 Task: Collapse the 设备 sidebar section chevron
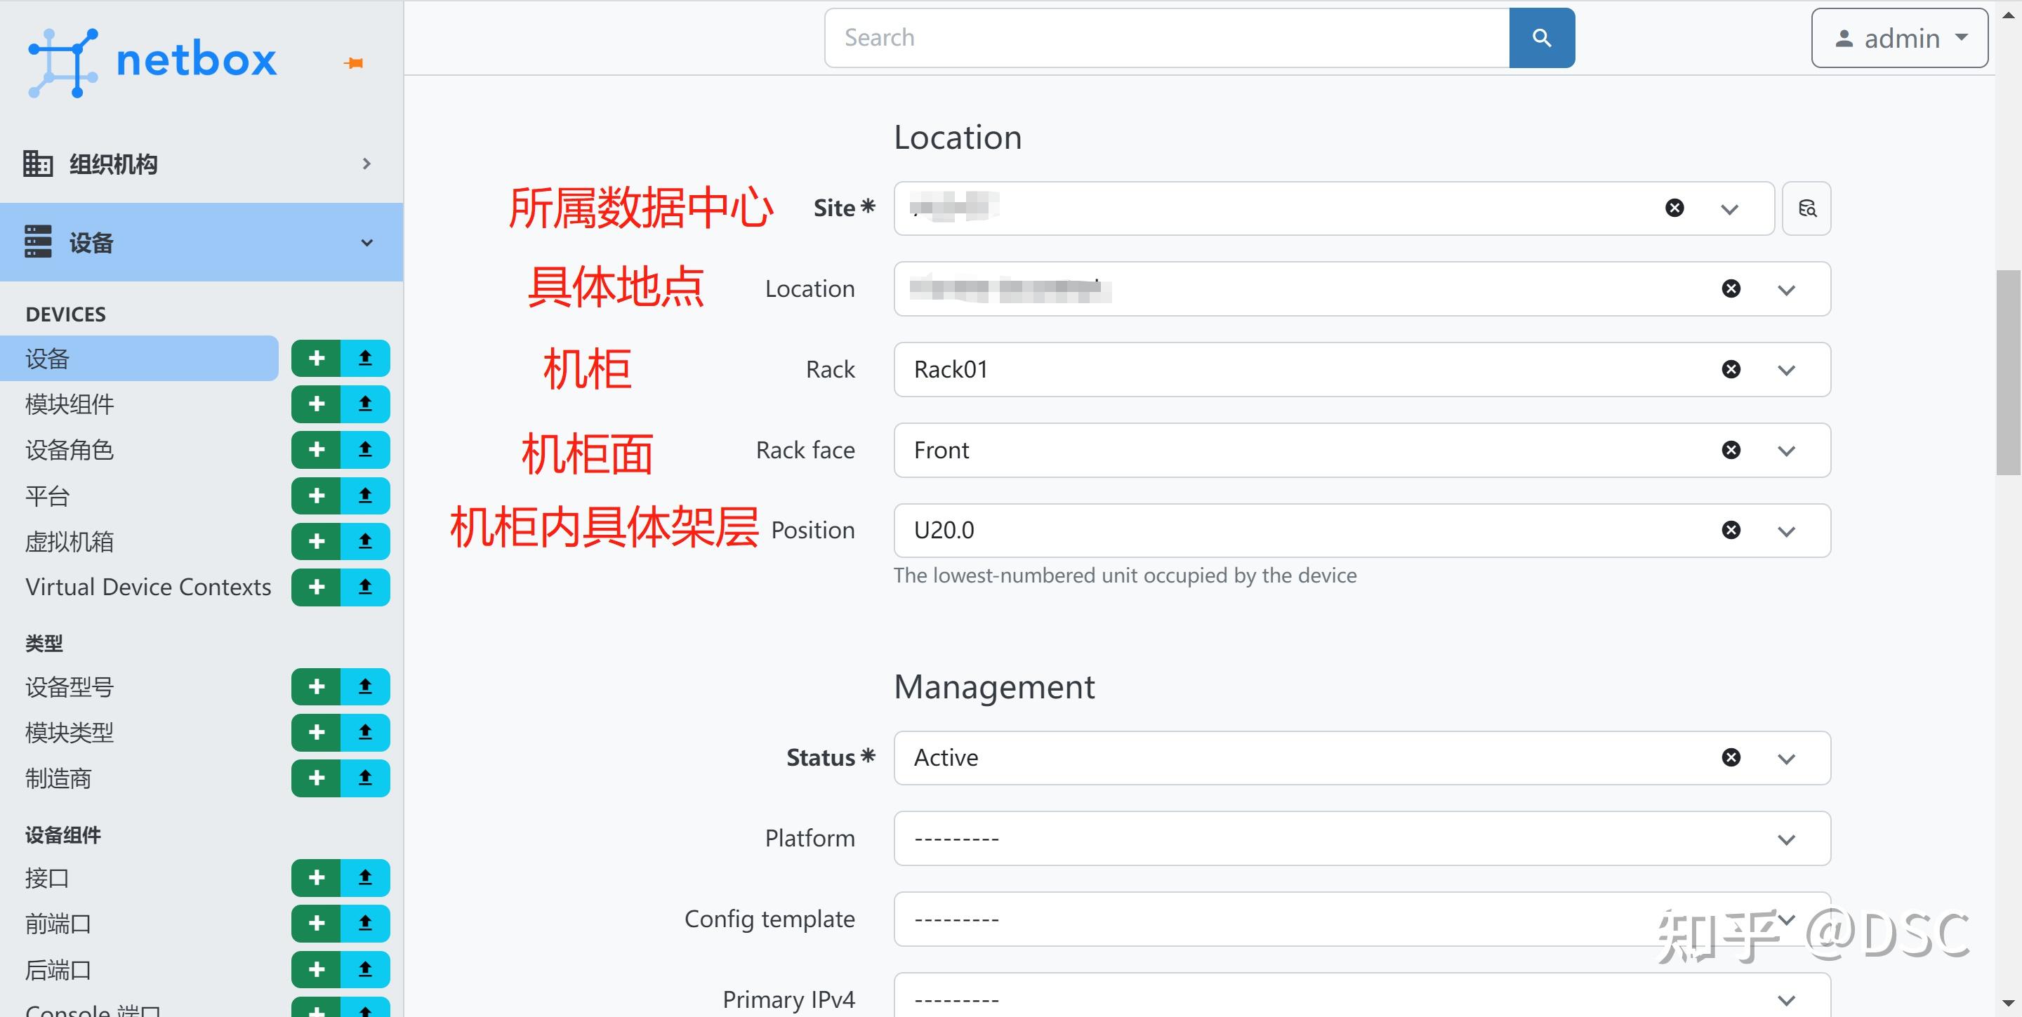pyautogui.click(x=366, y=242)
